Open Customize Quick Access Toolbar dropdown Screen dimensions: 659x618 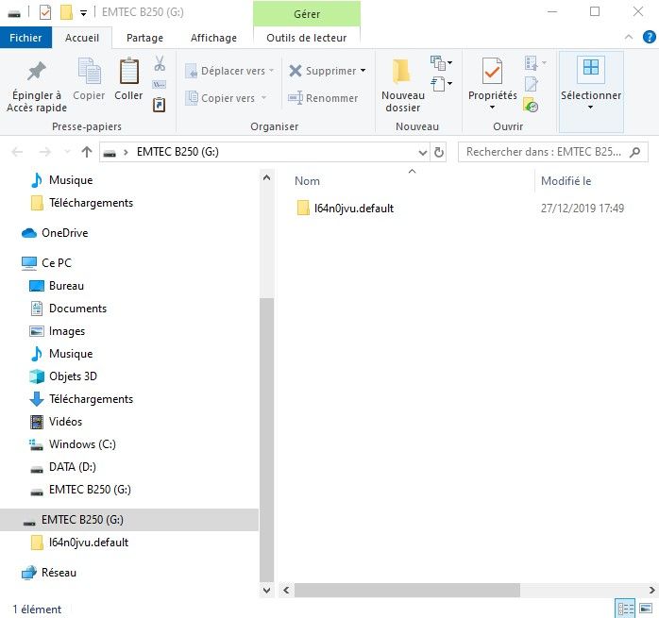(x=84, y=13)
